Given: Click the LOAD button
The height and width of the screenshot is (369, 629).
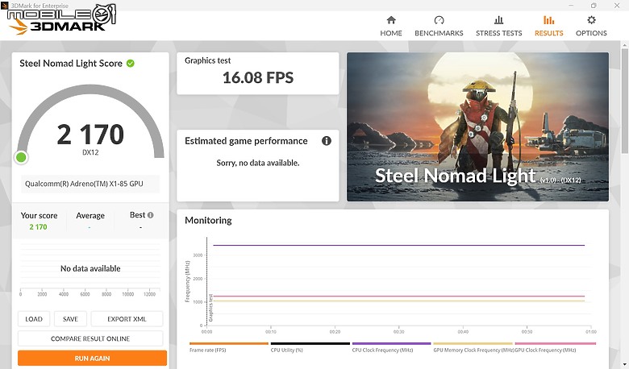Looking at the screenshot, I should pyautogui.click(x=34, y=319).
